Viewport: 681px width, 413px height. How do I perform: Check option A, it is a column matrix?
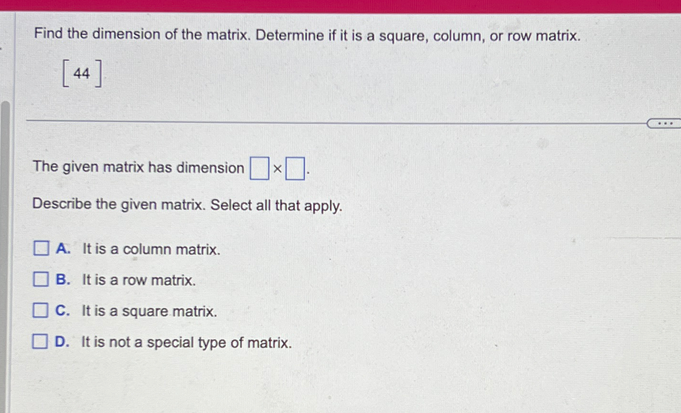click(x=41, y=248)
